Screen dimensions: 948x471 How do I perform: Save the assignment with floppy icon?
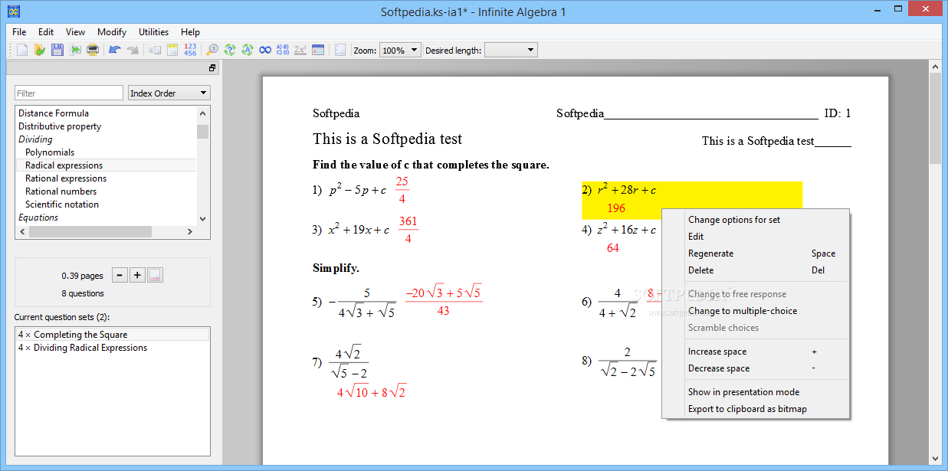(57, 50)
